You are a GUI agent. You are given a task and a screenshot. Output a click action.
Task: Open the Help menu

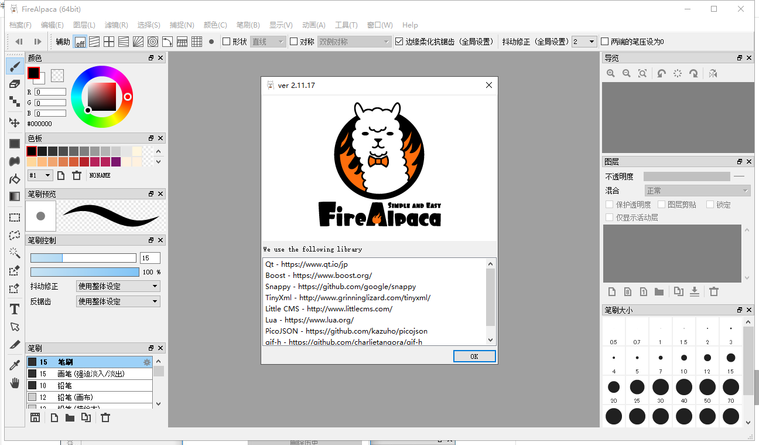[x=411, y=25]
